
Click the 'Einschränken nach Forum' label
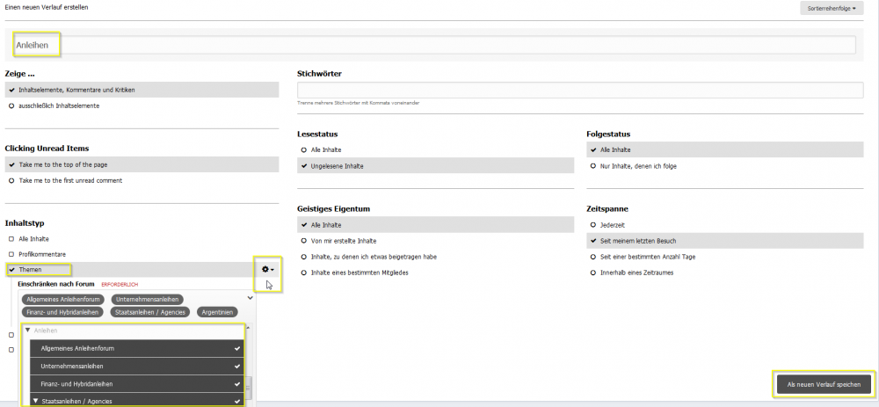click(x=56, y=284)
